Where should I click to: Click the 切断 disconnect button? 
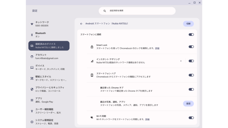coord(188,24)
